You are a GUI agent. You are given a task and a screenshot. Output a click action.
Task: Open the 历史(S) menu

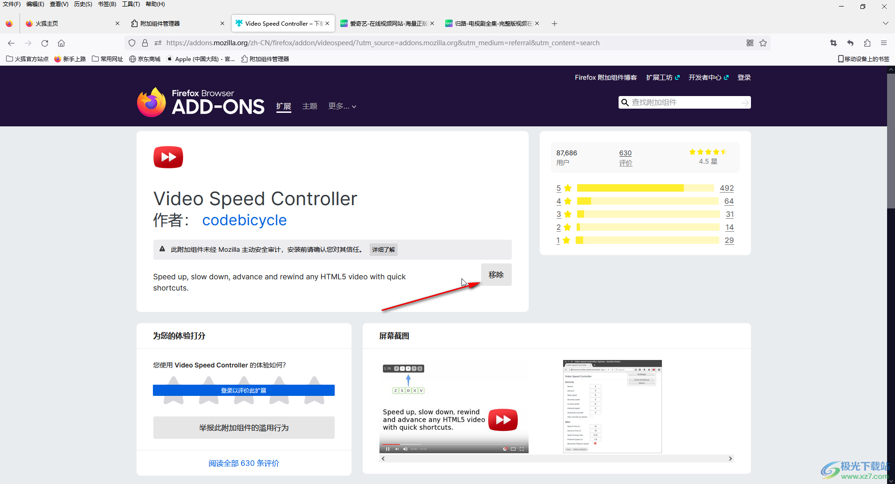(x=83, y=4)
